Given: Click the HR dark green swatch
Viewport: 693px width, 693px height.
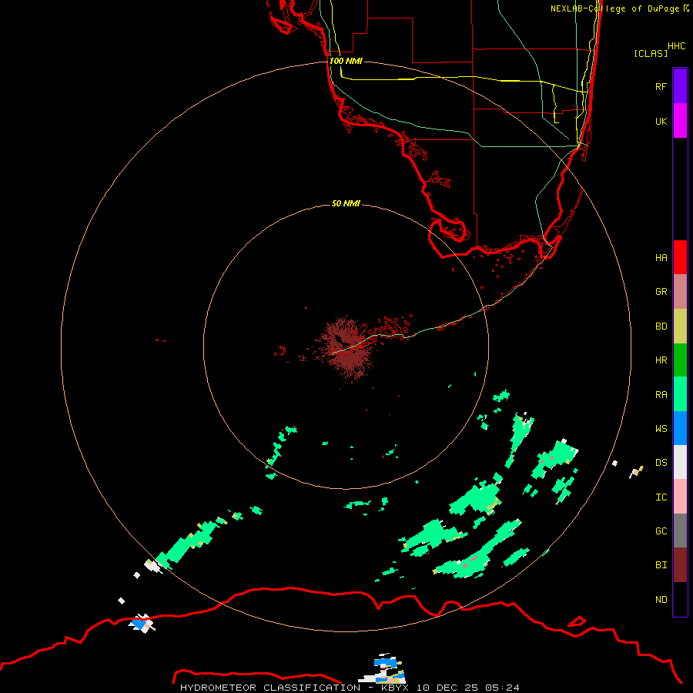Looking at the screenshot, I should [680, 360].
